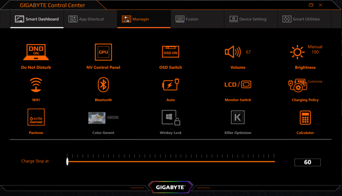Select the eagle color temperature thumbnail
The width and height of the screenshot is (342, 196).
(96, 118)
